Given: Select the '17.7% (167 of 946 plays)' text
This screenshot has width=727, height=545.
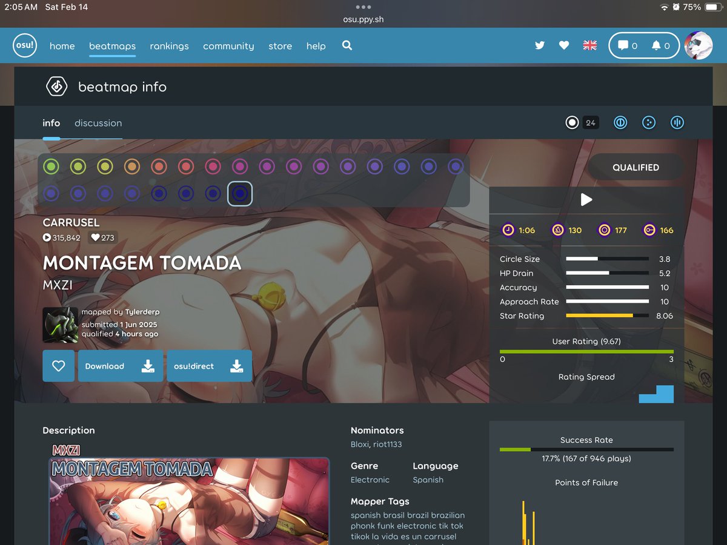Looking at the screenshot, I should tap(586, 458).
